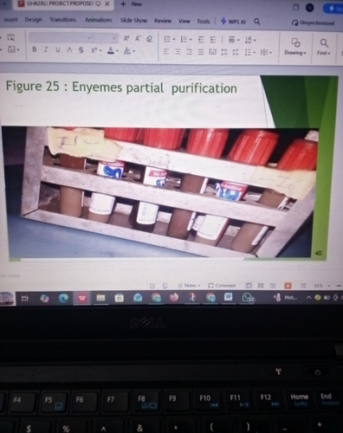
Task: Open WhatsApp from taskbar
Action: (248, 297)
